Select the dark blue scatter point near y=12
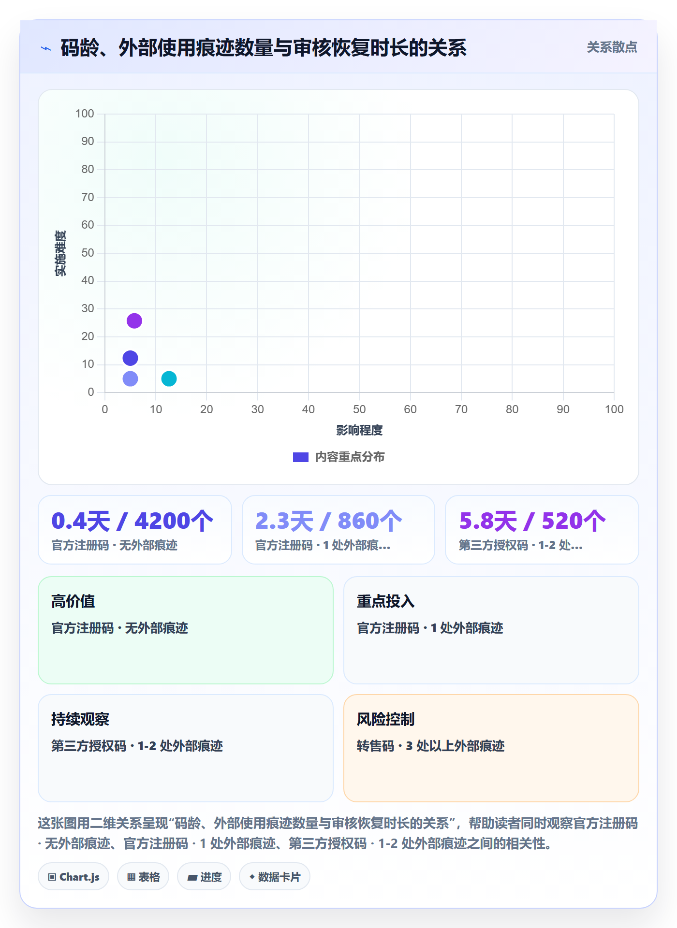 [131, 358]
